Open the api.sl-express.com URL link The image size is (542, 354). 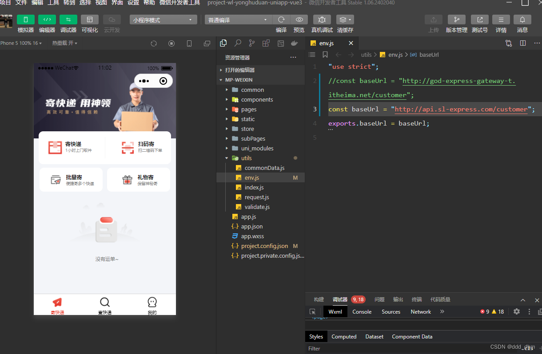pyautogui.click(x=461, y=109)
